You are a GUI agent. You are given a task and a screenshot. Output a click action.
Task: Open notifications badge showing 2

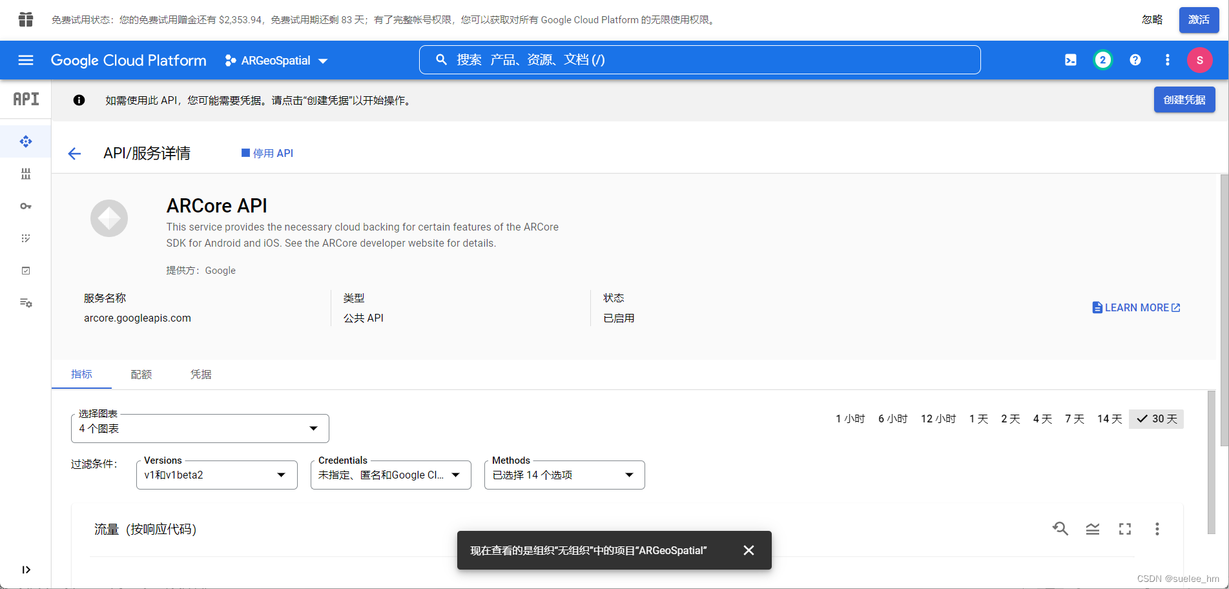pyautogui.click(x=1103, y=60)
